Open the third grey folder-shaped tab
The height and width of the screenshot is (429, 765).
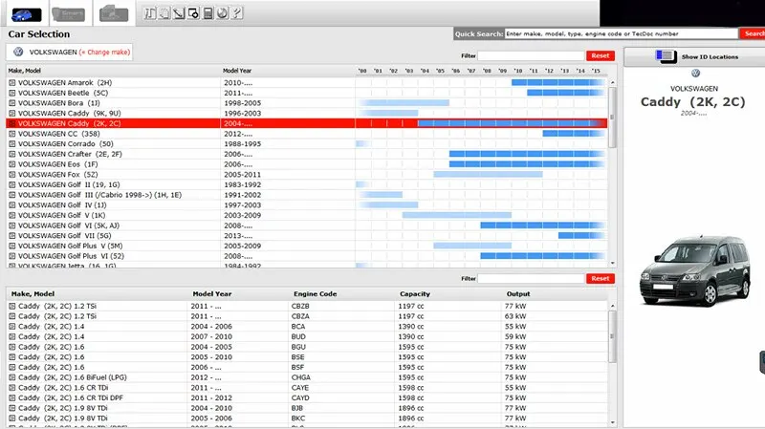coord(114,14)
